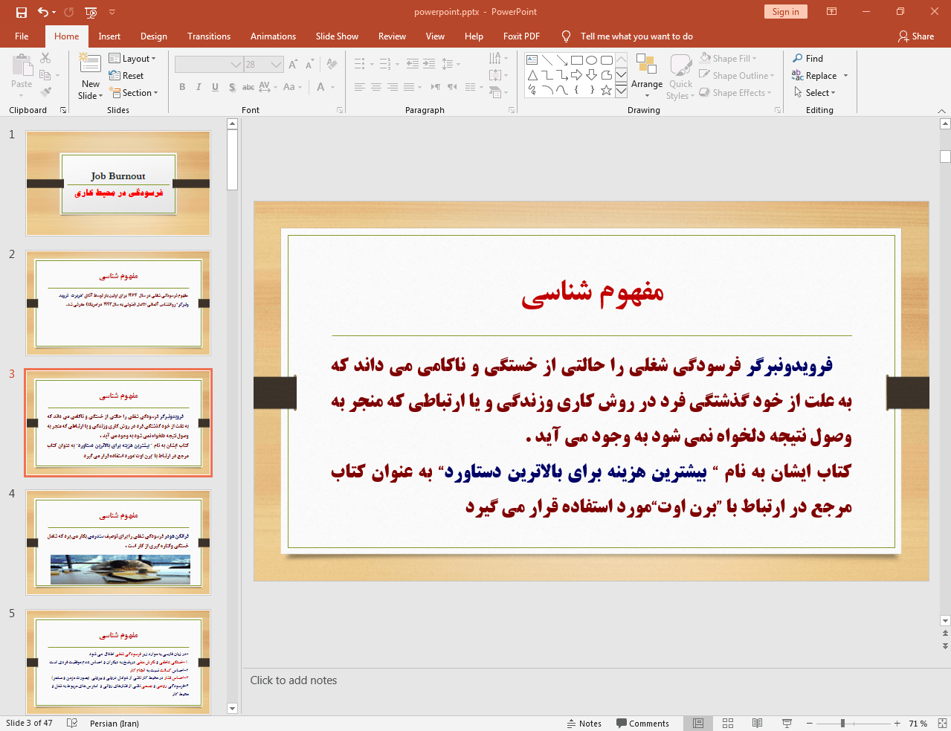Insert a New Slide
The height and width of the screenshot is (731, 951).
[x=91, y=77]
